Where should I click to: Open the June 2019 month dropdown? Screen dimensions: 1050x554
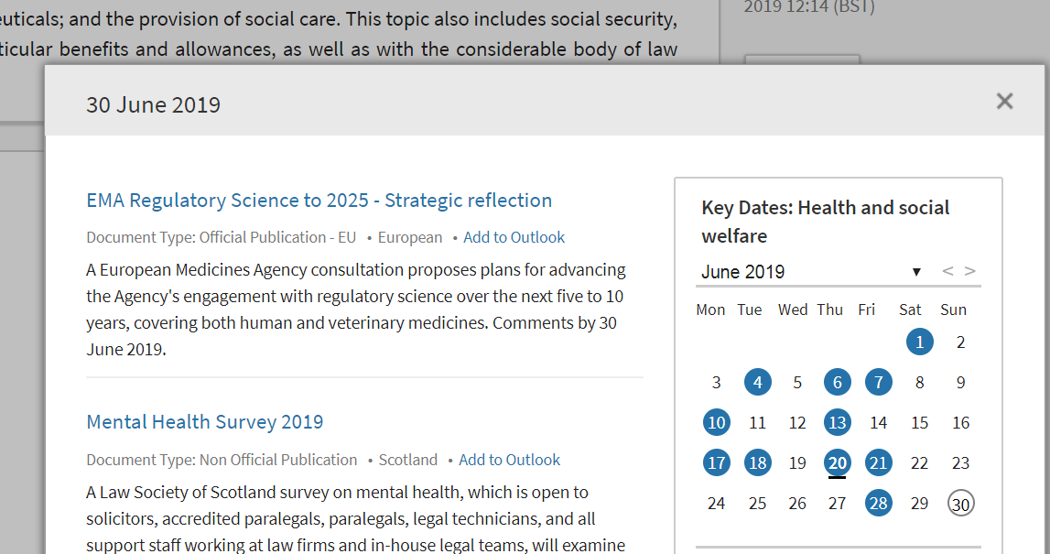(812, 272)
